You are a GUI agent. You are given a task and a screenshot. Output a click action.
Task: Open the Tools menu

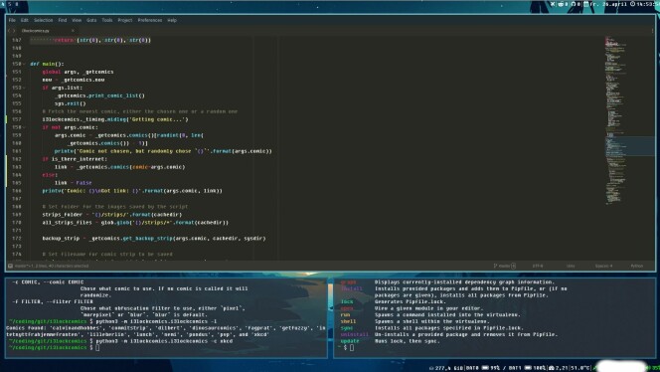coord(107,20)
